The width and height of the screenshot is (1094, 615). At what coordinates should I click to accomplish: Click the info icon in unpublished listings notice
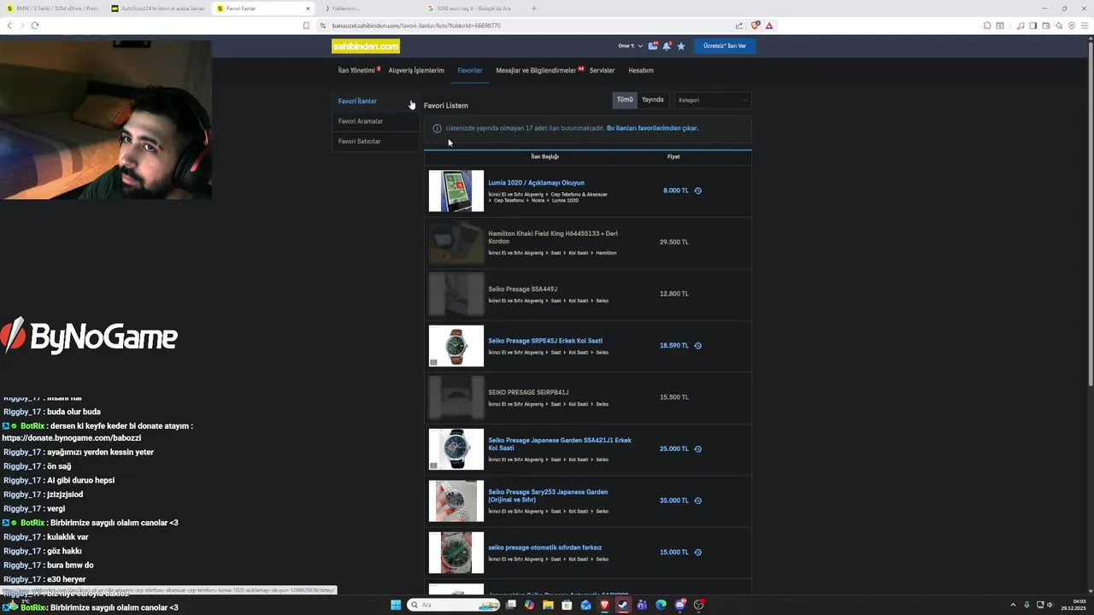click(x=437, y=128)
